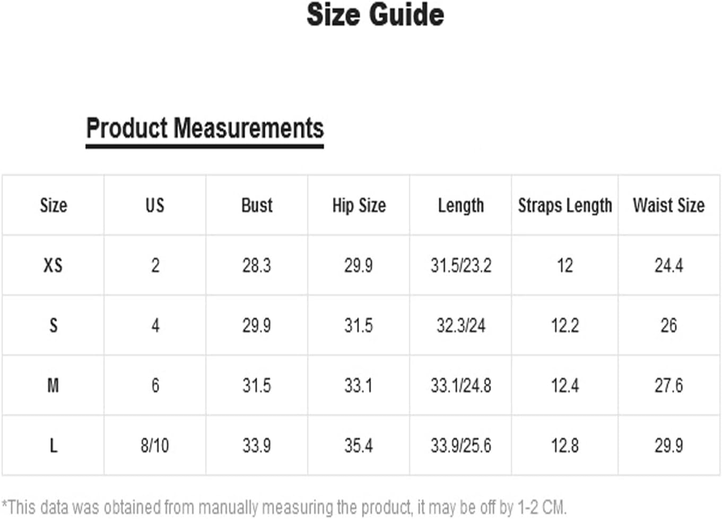Click the Length column header
This screenshot has width=722, height=519.
[461, 206]
